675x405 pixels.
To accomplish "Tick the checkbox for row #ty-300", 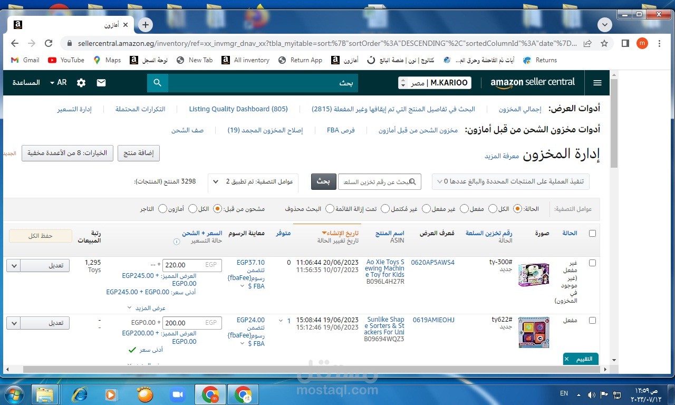I will point(592,263).
